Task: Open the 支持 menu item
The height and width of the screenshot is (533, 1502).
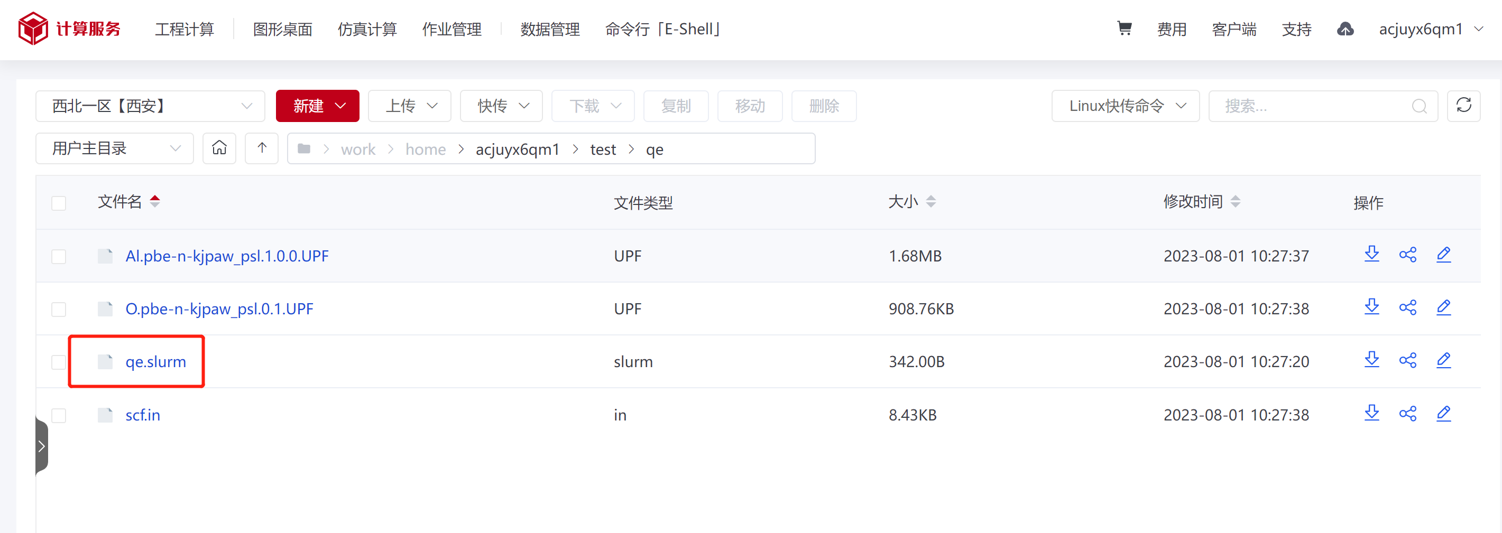Action: [x=1296, y=29]
